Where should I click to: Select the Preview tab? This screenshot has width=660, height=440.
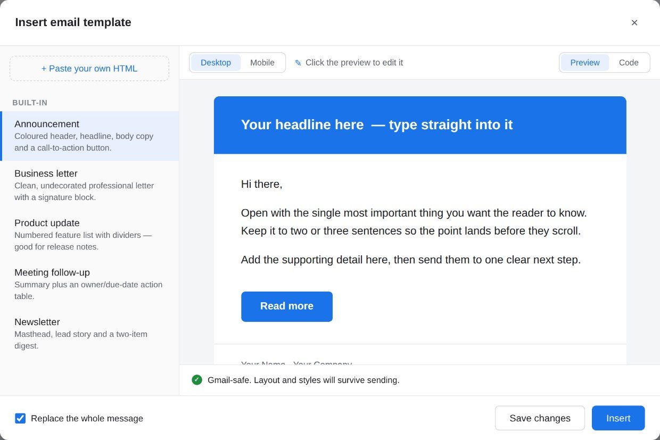click(585, 62)
